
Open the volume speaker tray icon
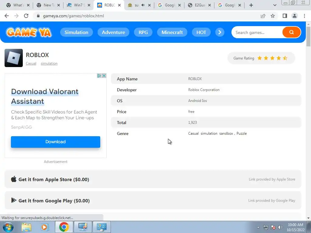280,227
